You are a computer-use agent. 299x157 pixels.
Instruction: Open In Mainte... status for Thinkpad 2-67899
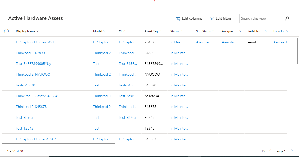click(x=179, y=53)
